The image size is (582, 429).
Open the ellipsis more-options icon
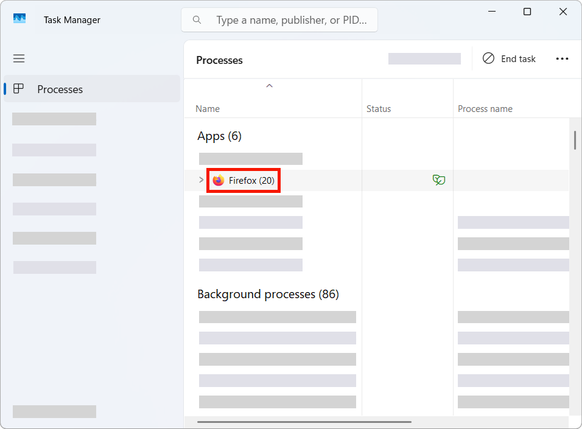click(562, 58)
